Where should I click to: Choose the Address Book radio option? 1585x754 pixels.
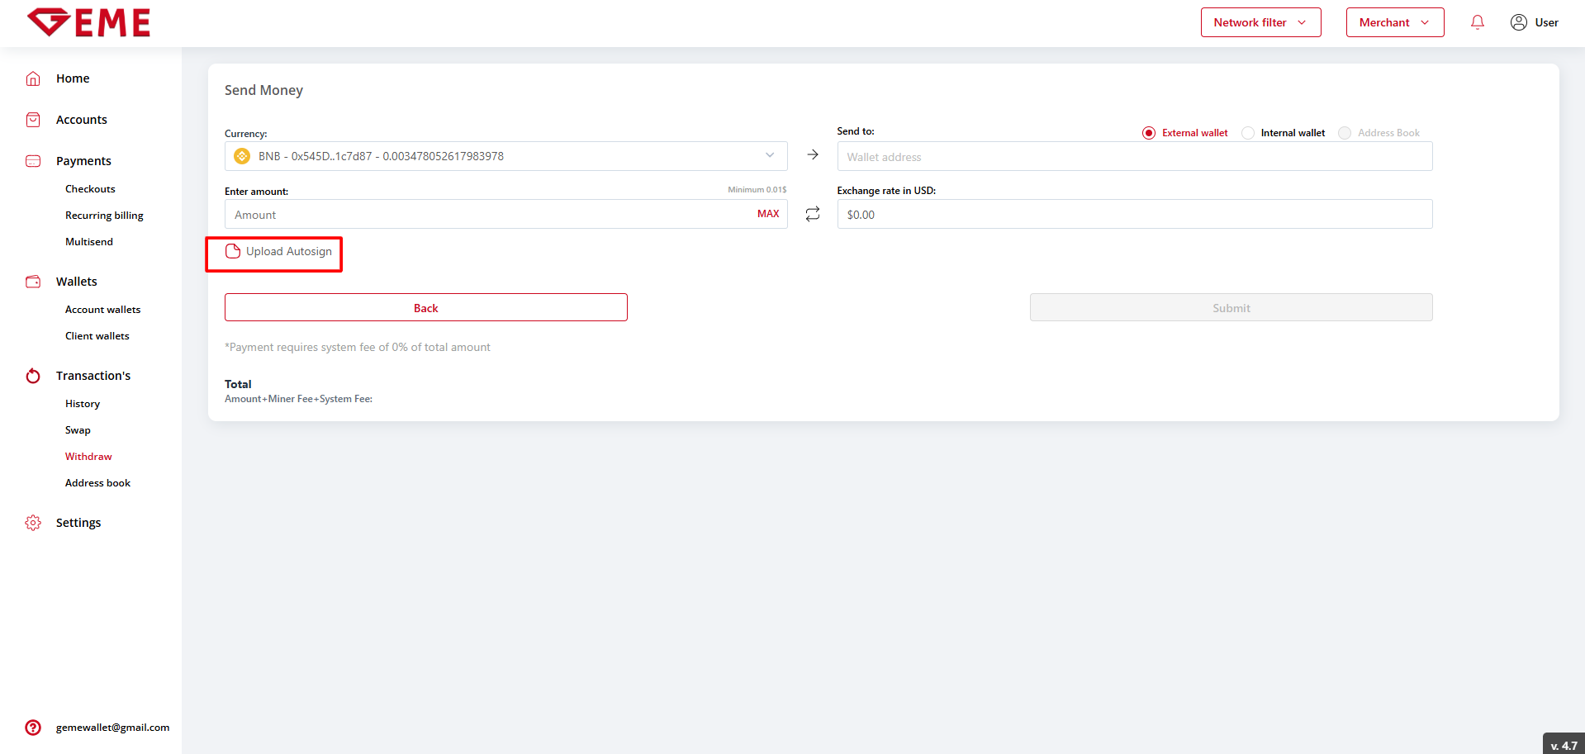coord(1345,133)
